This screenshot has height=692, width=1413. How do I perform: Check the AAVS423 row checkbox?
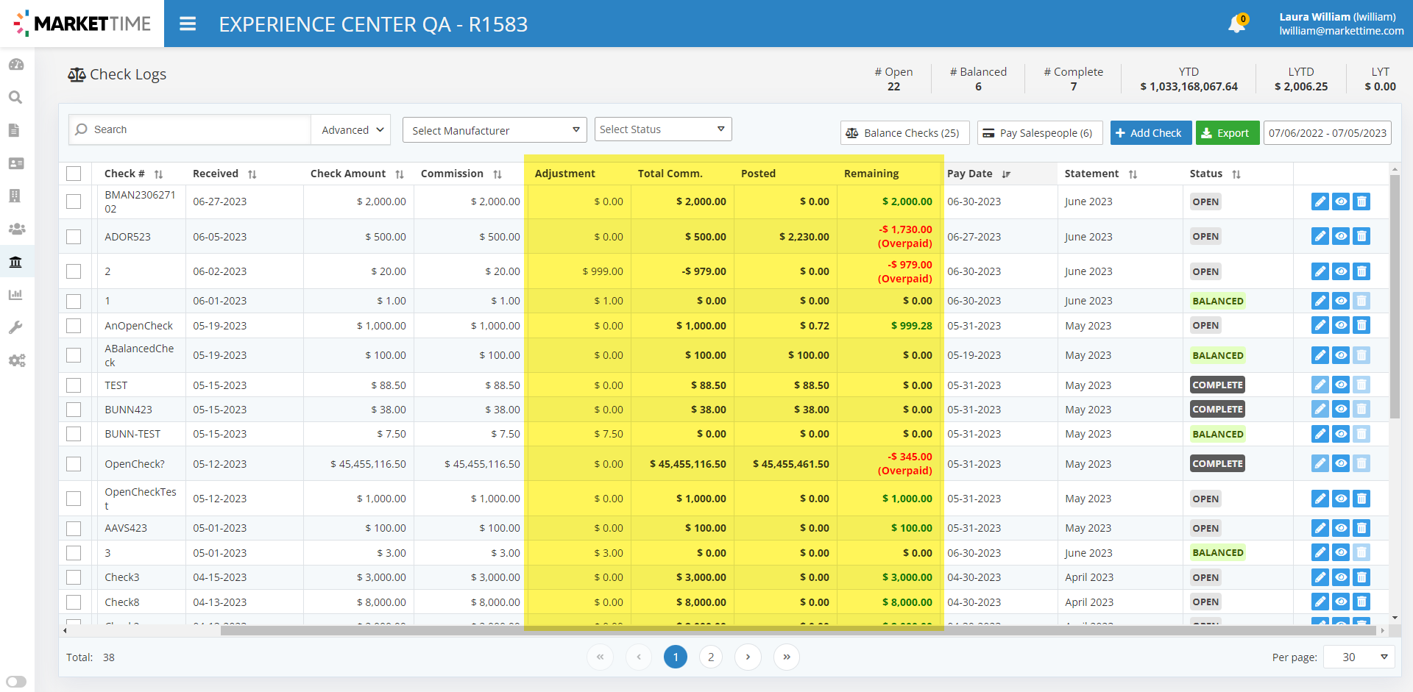(x=74, y=528)
